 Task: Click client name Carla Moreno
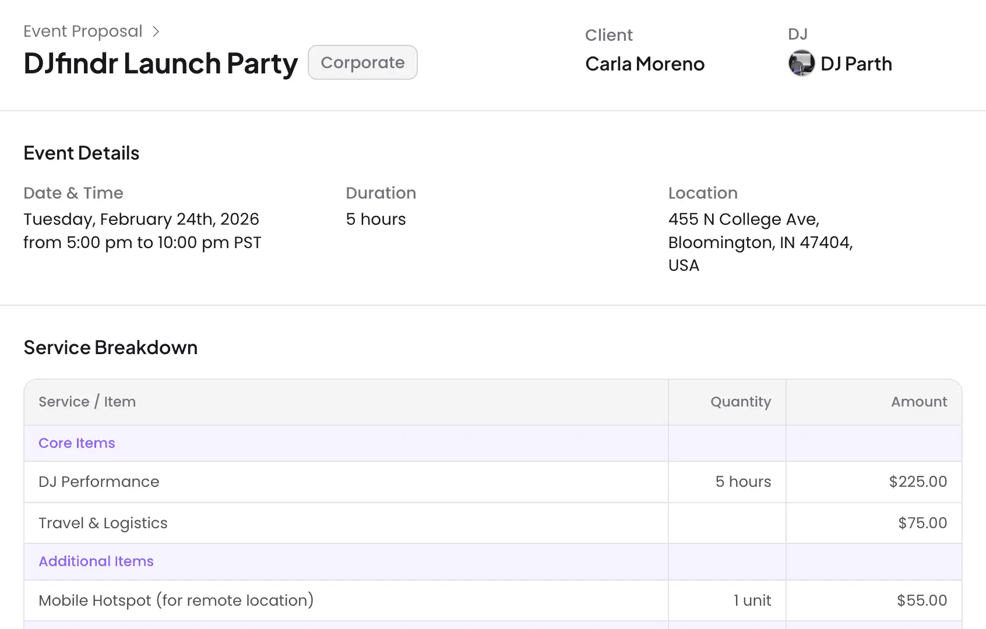pyautogui.click(x=645, y=63)
